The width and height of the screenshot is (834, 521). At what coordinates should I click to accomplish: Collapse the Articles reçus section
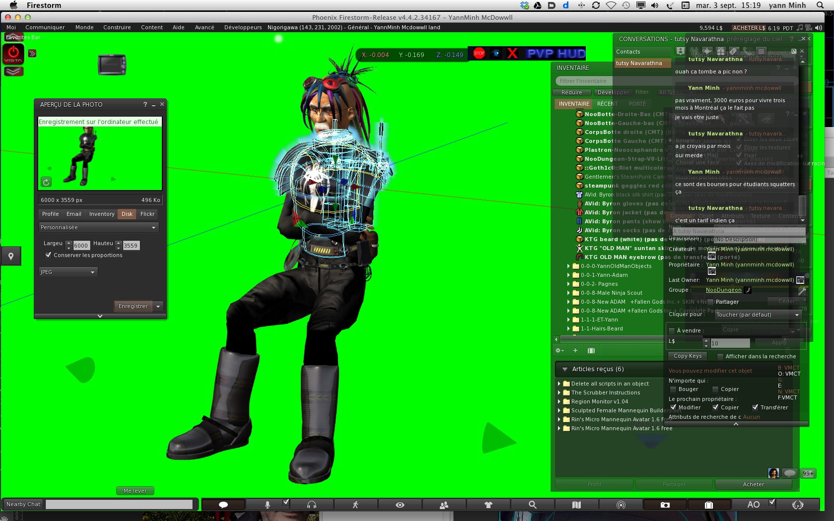tap(564, 369)
